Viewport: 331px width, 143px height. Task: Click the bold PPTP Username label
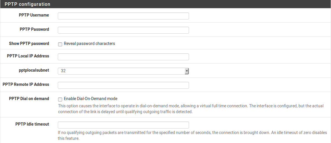coord(34,15)
